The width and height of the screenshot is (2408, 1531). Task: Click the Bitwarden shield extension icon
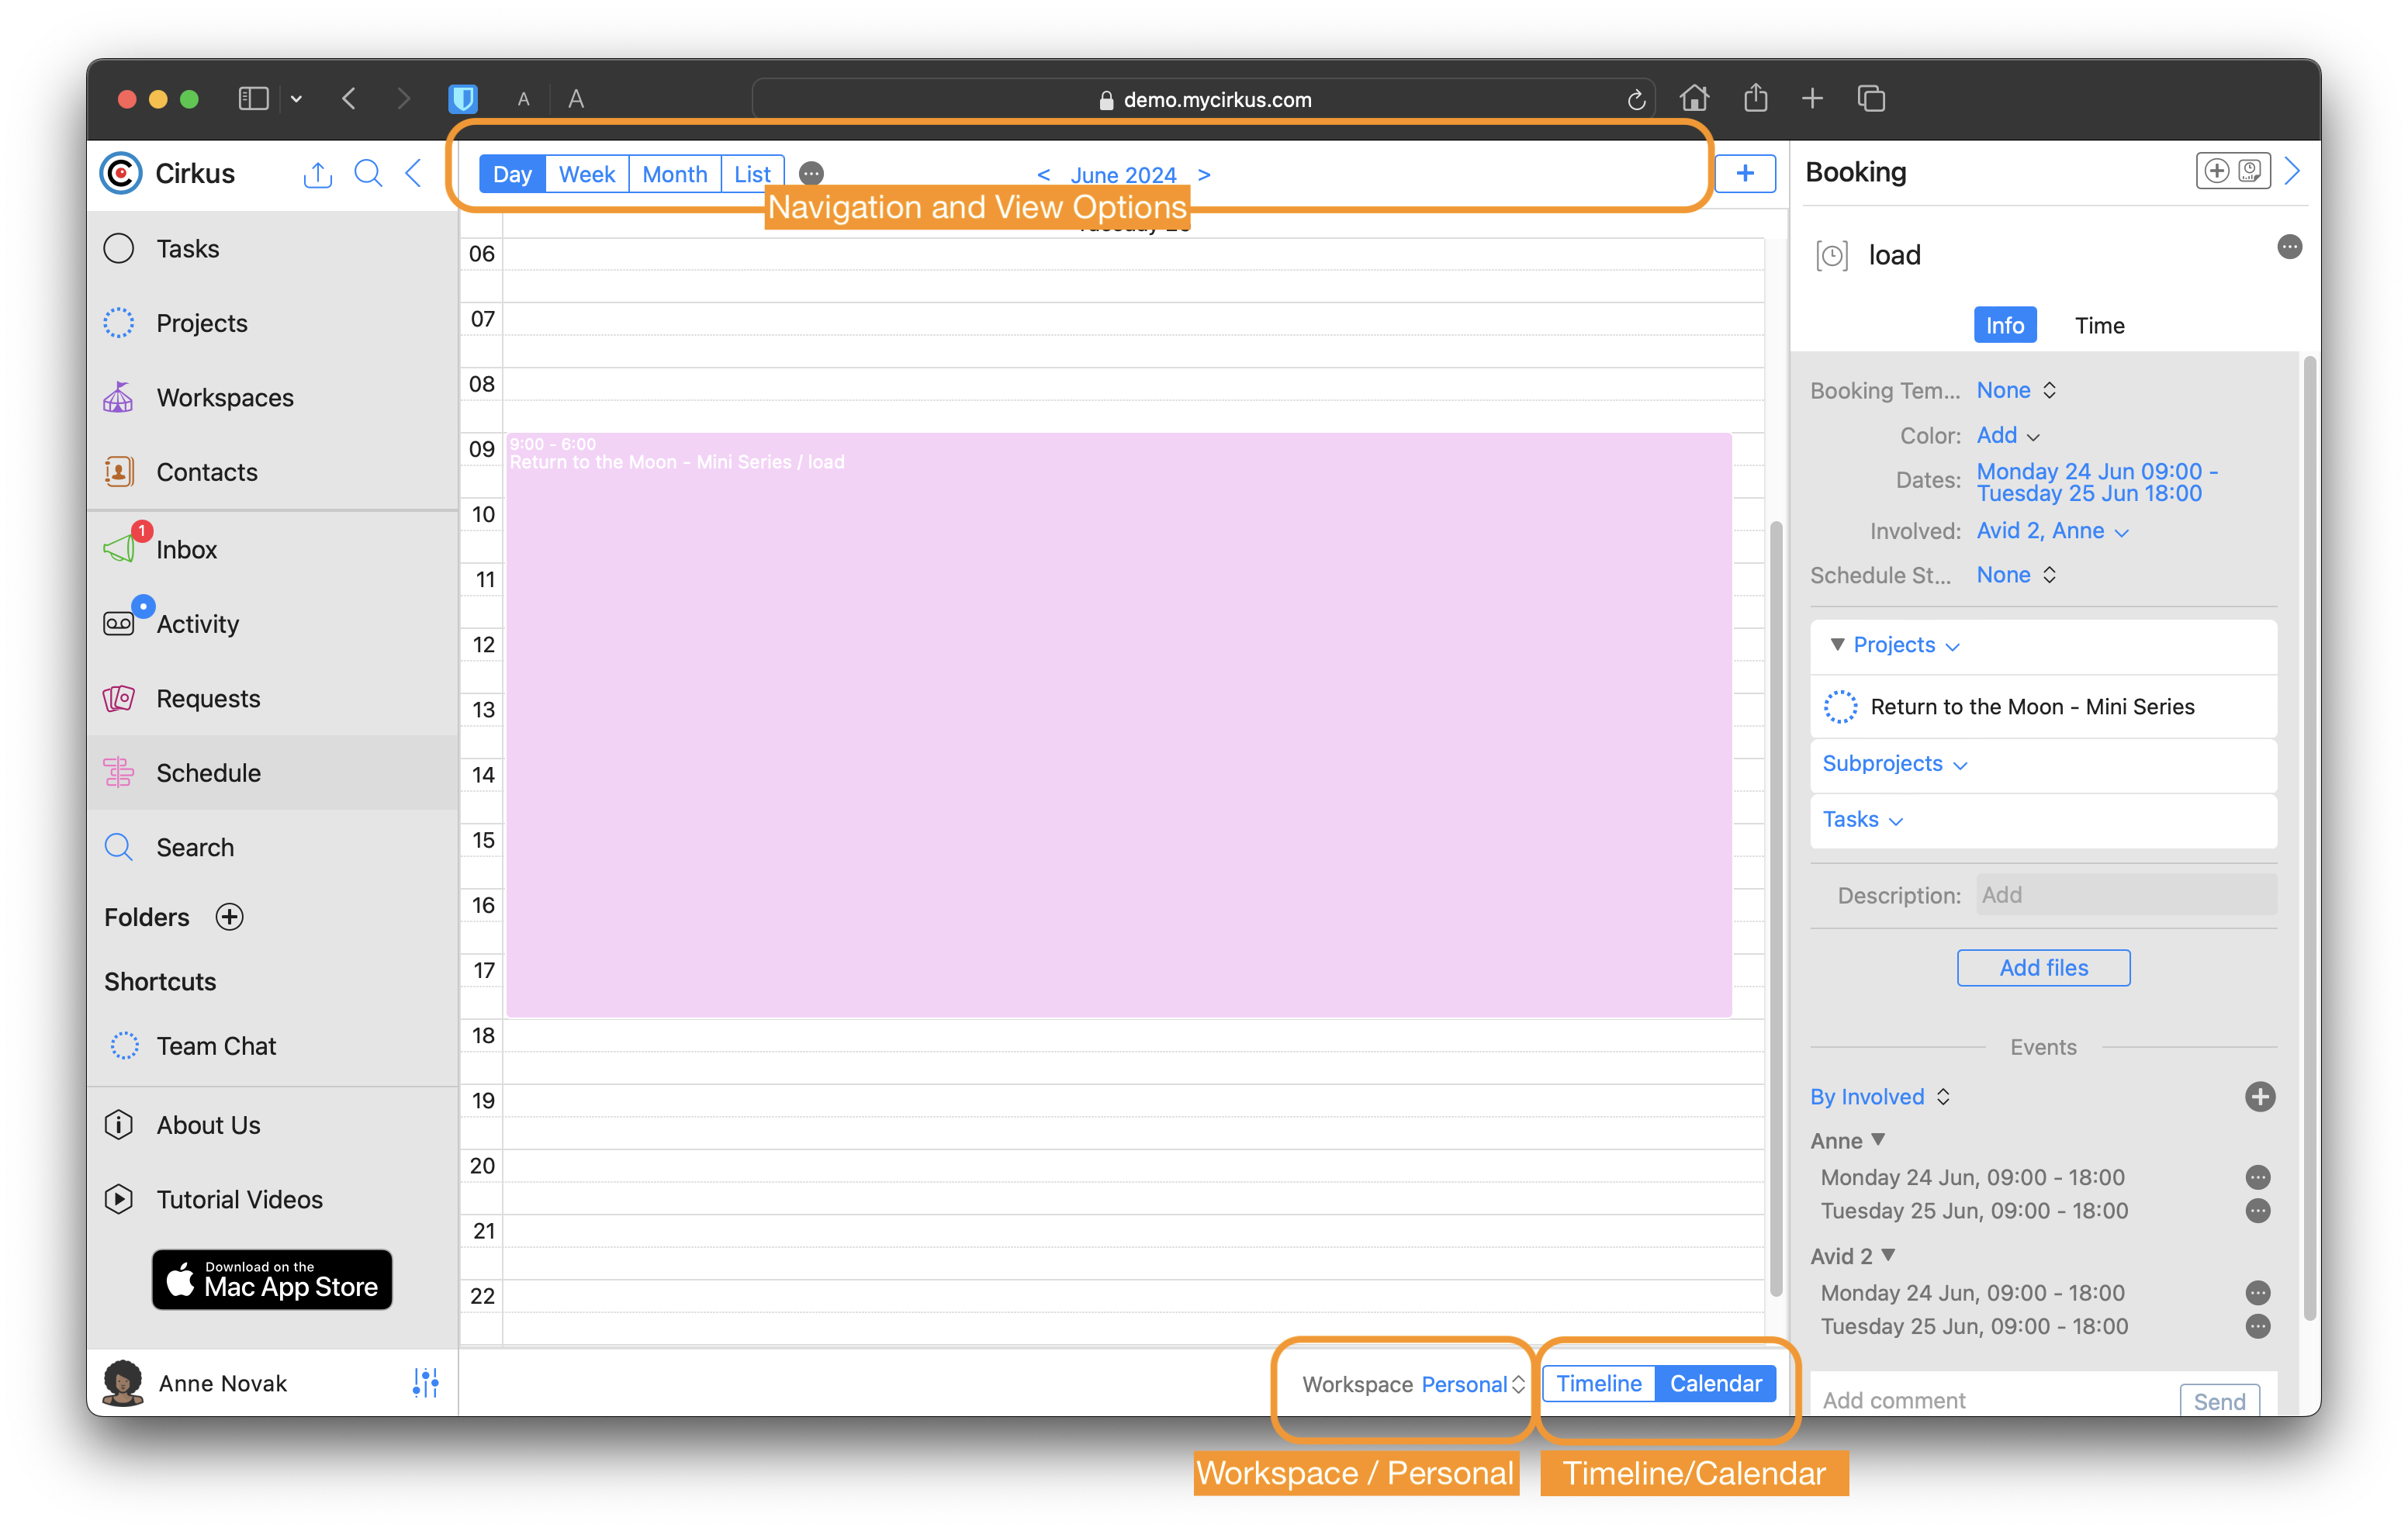(x=463, y=99)
